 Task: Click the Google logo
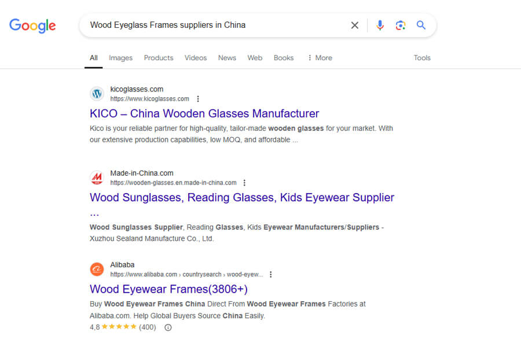click(x=32, y=25)
